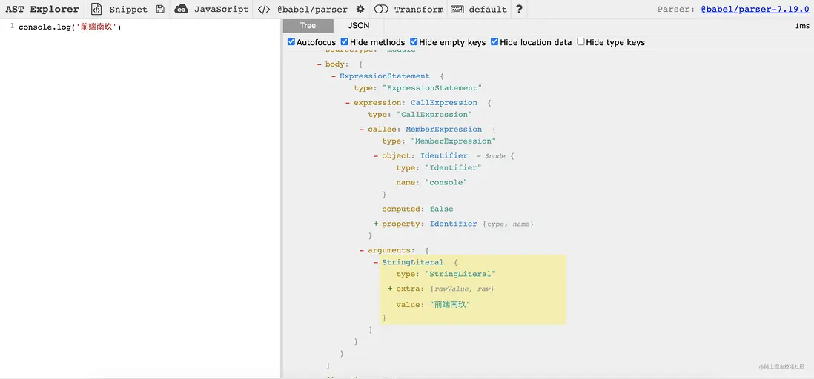
Task: Collapse the arguments array node
Action: pyautogui.click(x=362, y=250)
